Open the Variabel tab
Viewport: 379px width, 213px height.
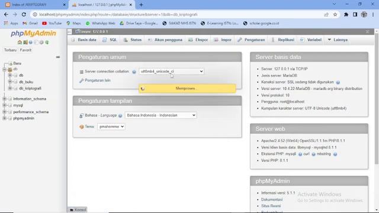pyautogui.click(x=311, y=40)
